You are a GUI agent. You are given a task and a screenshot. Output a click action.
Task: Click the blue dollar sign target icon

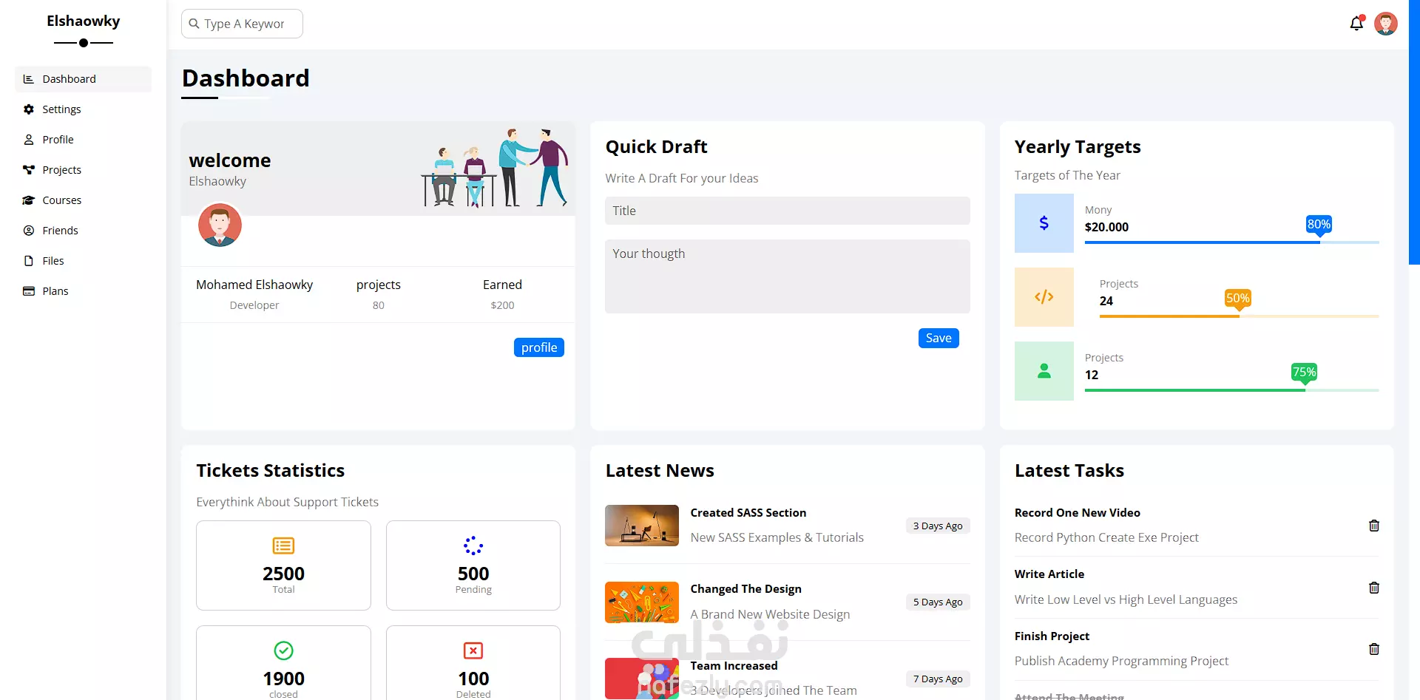(x=1044, y=223)
